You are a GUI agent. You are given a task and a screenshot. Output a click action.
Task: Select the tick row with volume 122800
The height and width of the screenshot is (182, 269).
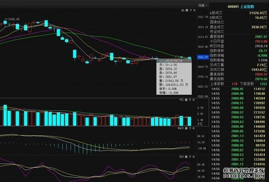coord(238,160)
